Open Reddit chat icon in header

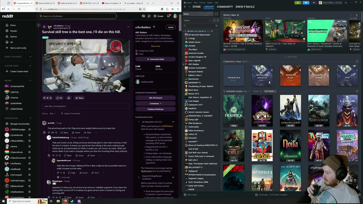(149, 16)
